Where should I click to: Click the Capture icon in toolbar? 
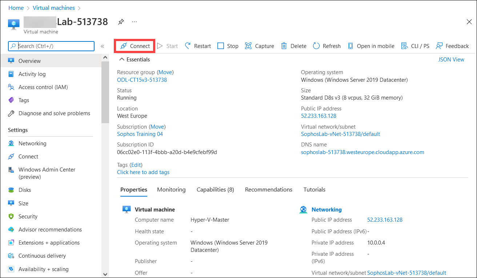248,46
